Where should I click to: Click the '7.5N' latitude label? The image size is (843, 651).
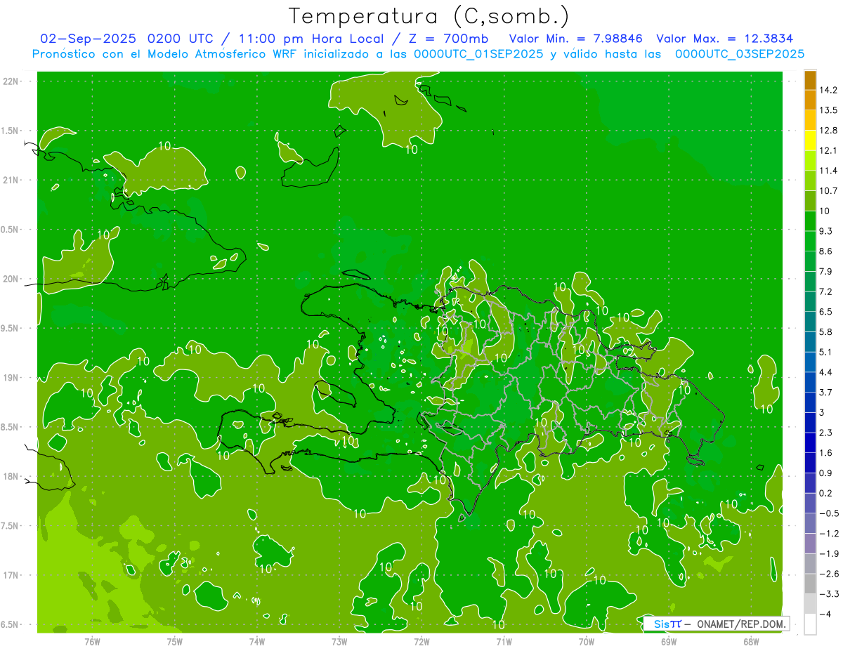(11, 526)
